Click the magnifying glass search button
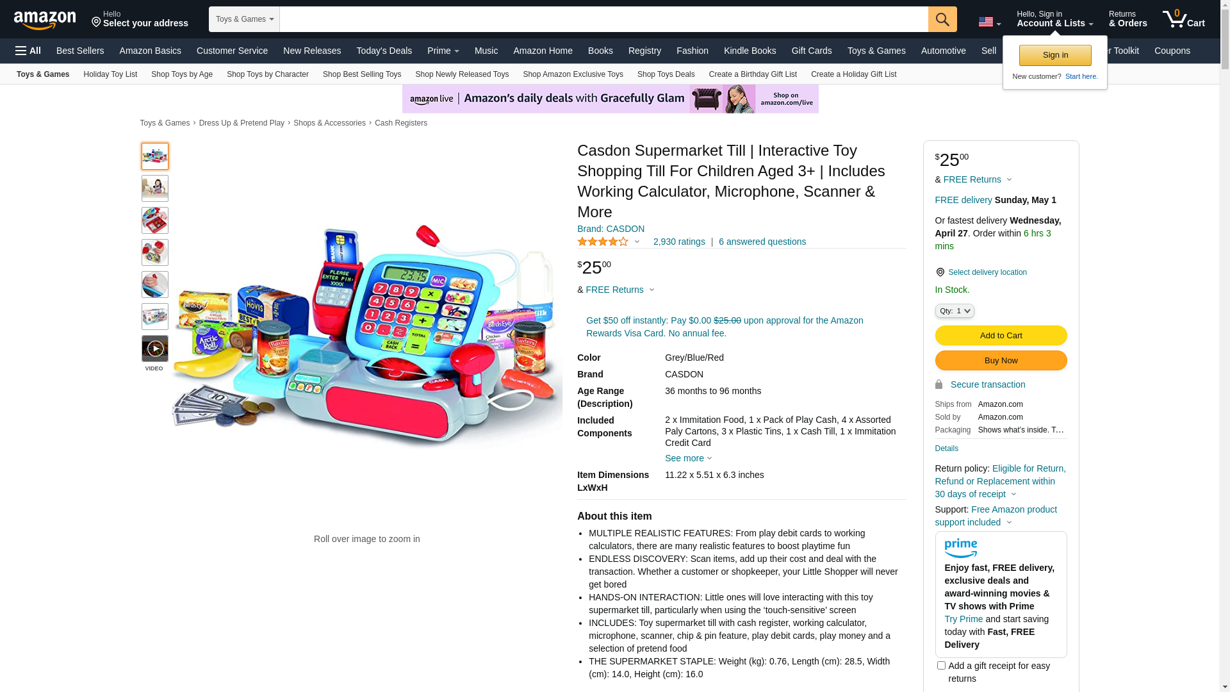Screen dimensions: 1230x692 (942, 19)
